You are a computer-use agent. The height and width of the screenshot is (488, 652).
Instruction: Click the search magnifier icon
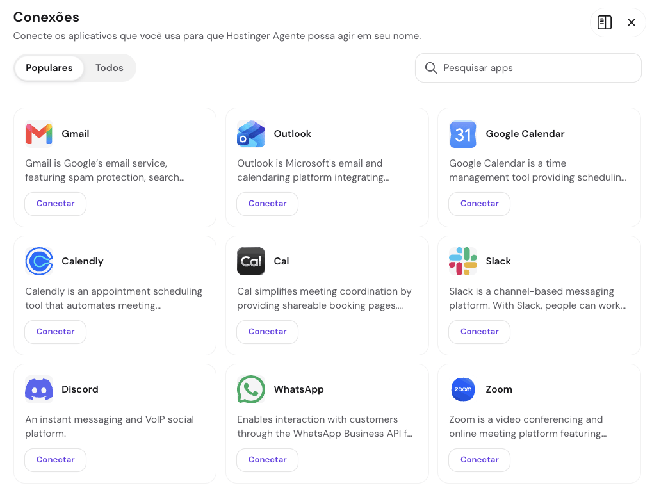click(431, 68)
